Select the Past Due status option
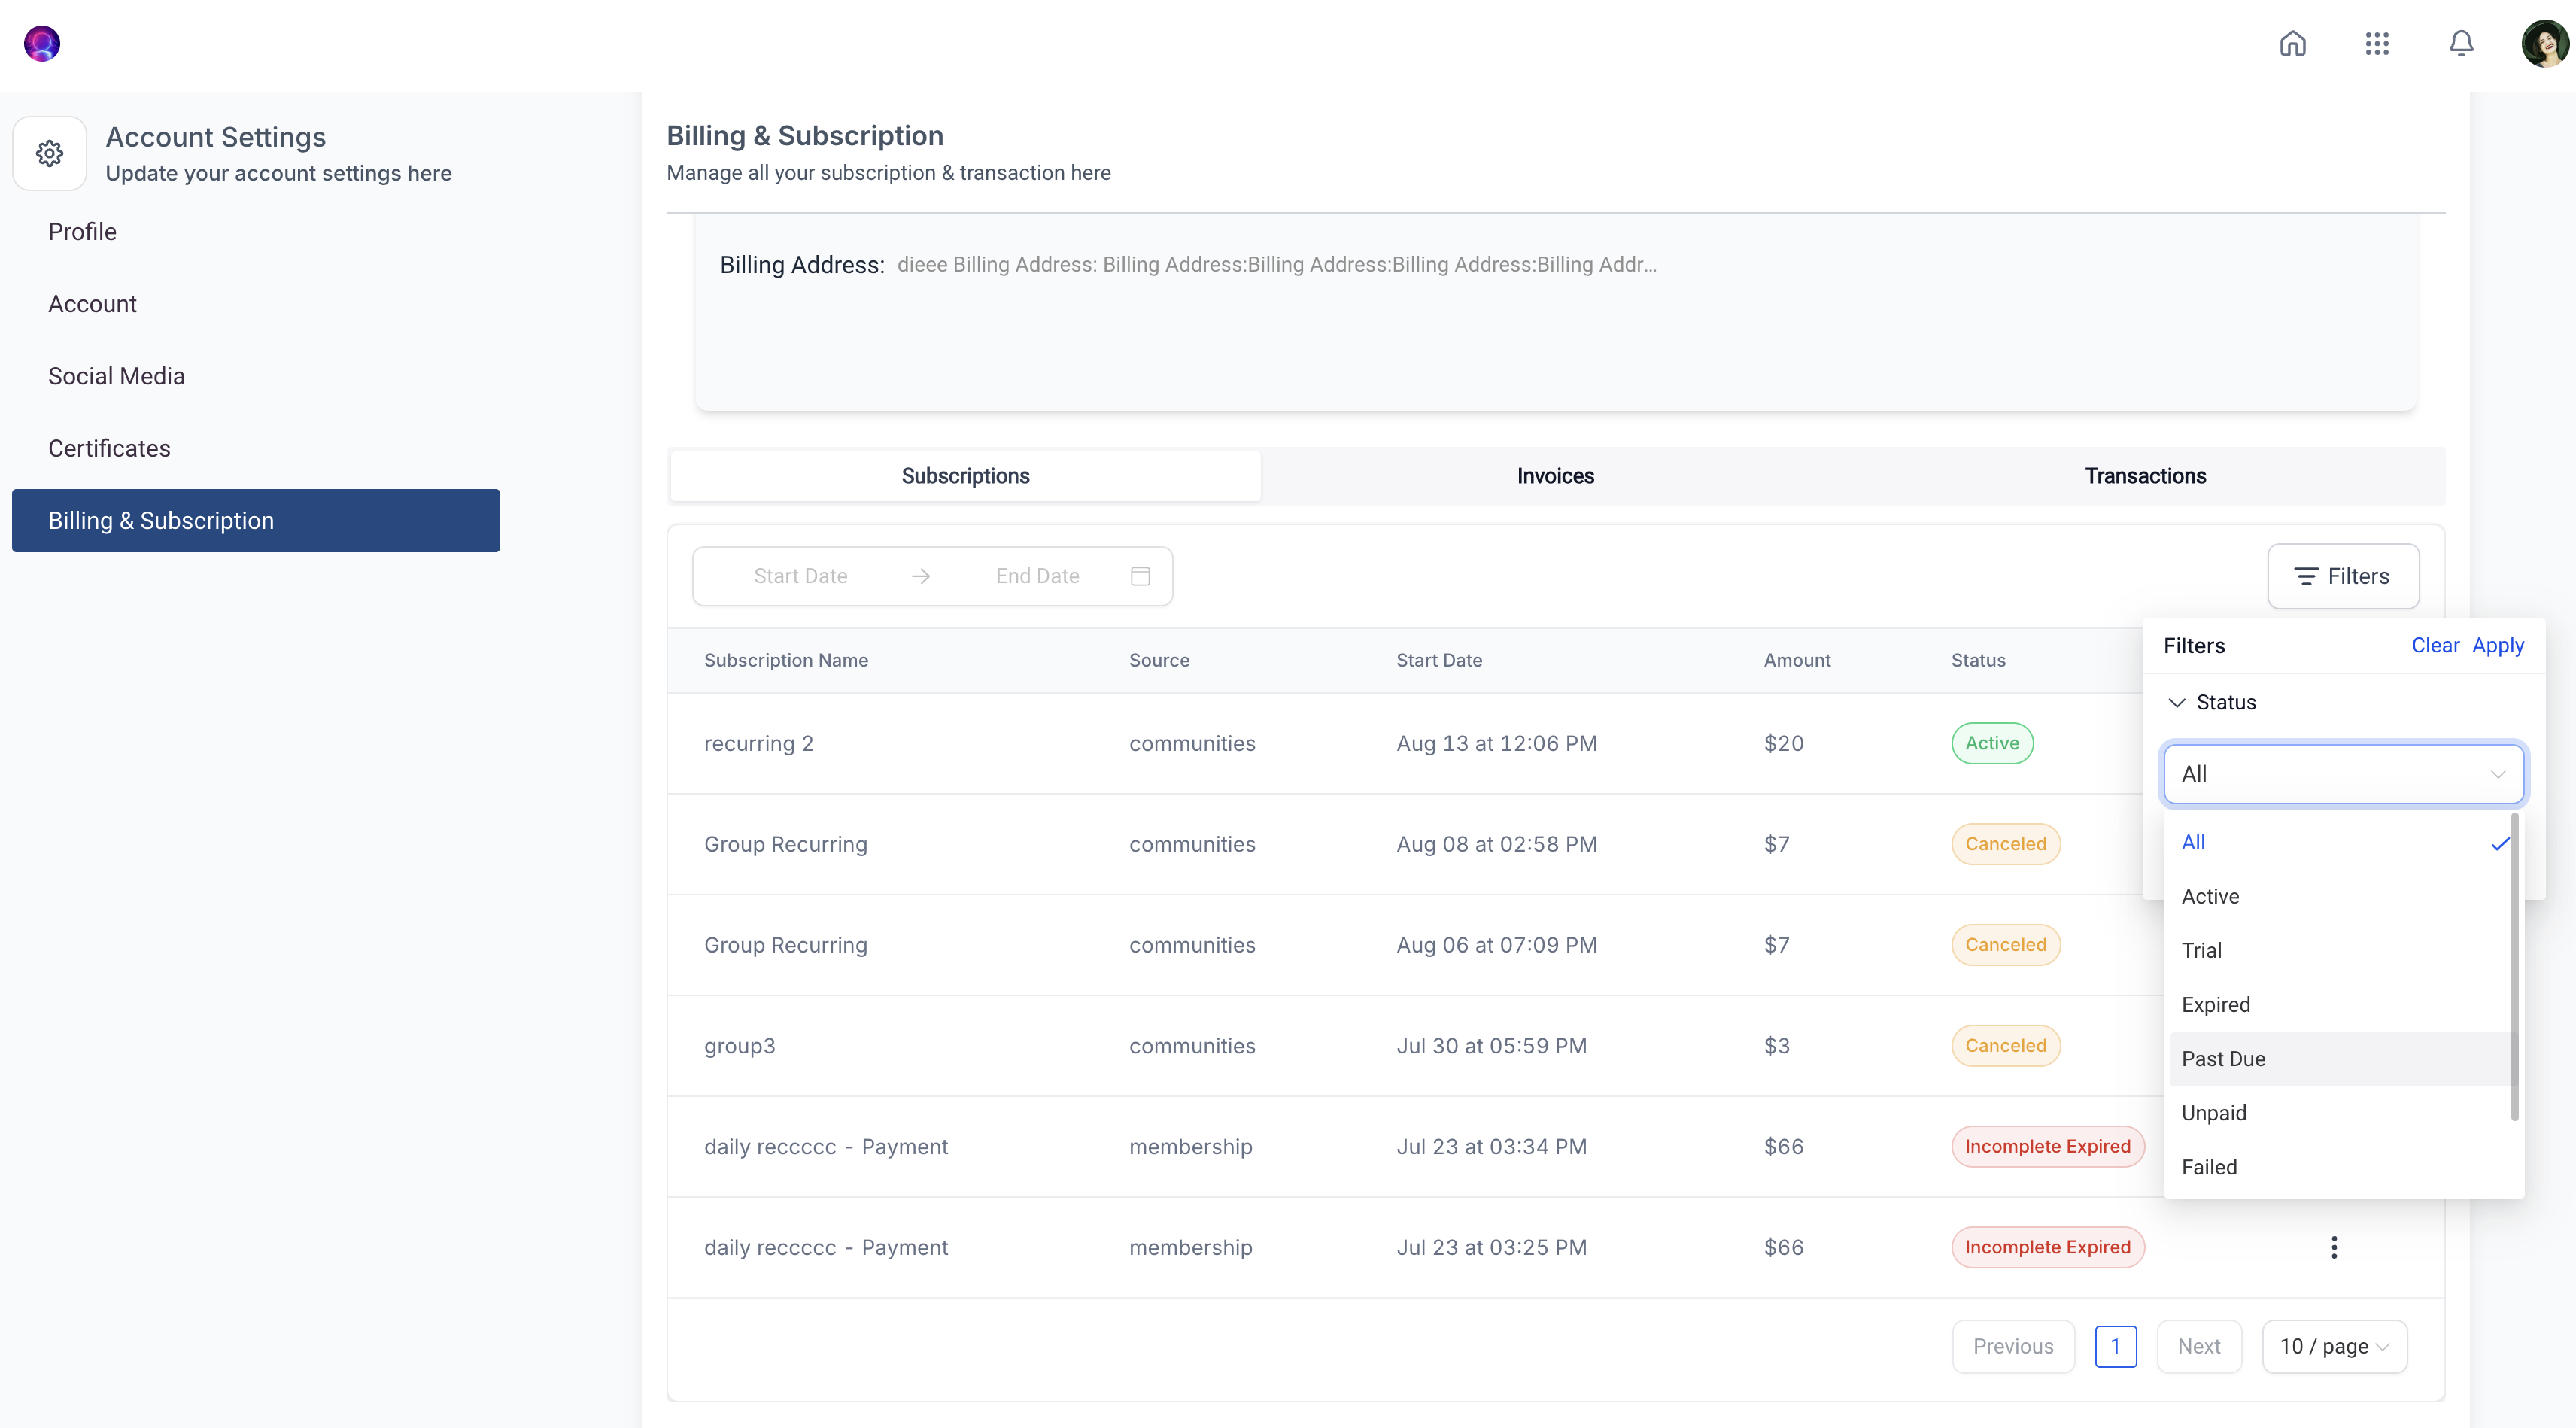This screenshot has height=1428, width=2576. 2223,1059
